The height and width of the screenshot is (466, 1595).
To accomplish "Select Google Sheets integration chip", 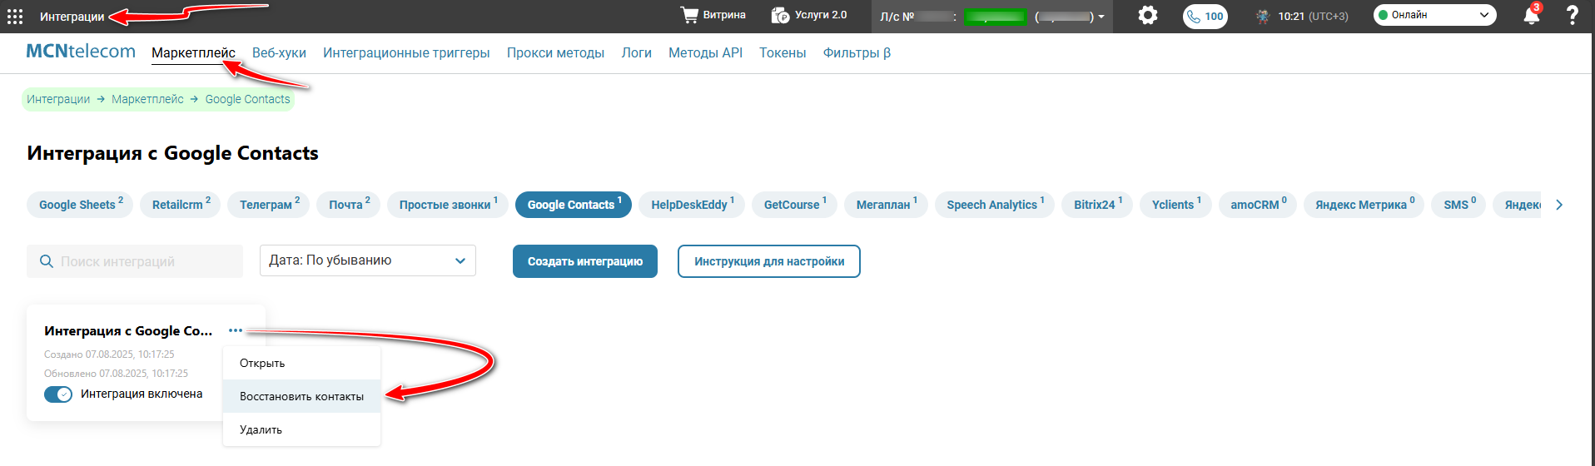I will (80, 205).
